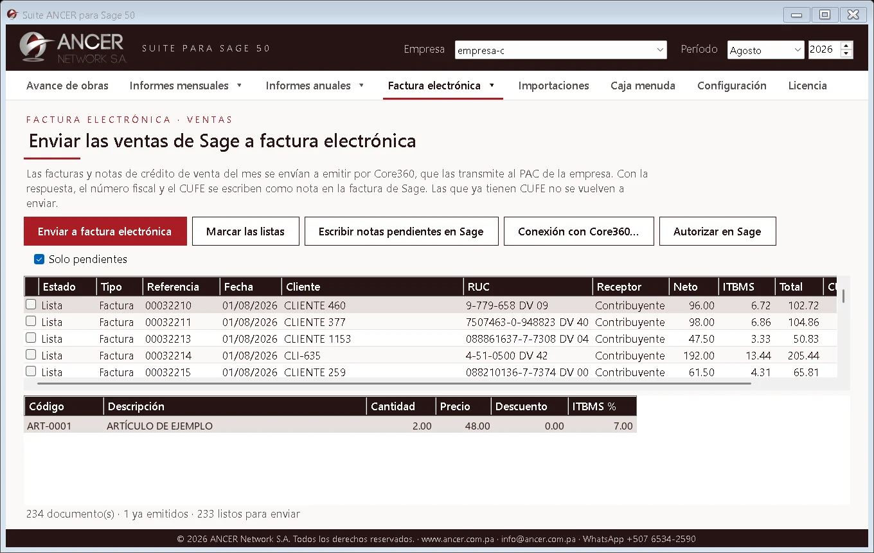Screen dimensions: 874x553
Task: Click the ANCER Network logo in the header
Action: [73, 48]
